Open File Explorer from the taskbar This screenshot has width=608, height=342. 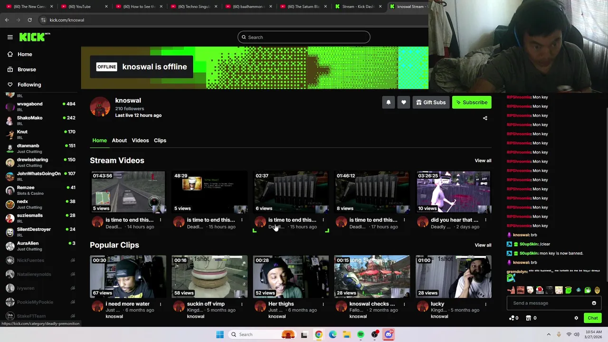[x=347, y=334]
